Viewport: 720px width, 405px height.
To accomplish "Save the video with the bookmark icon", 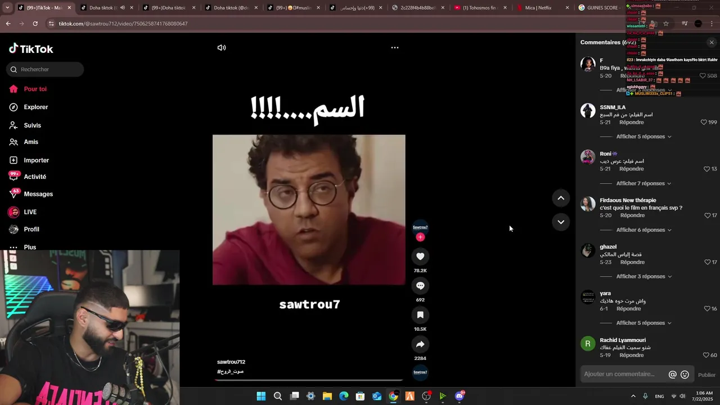I will [420, 315].
